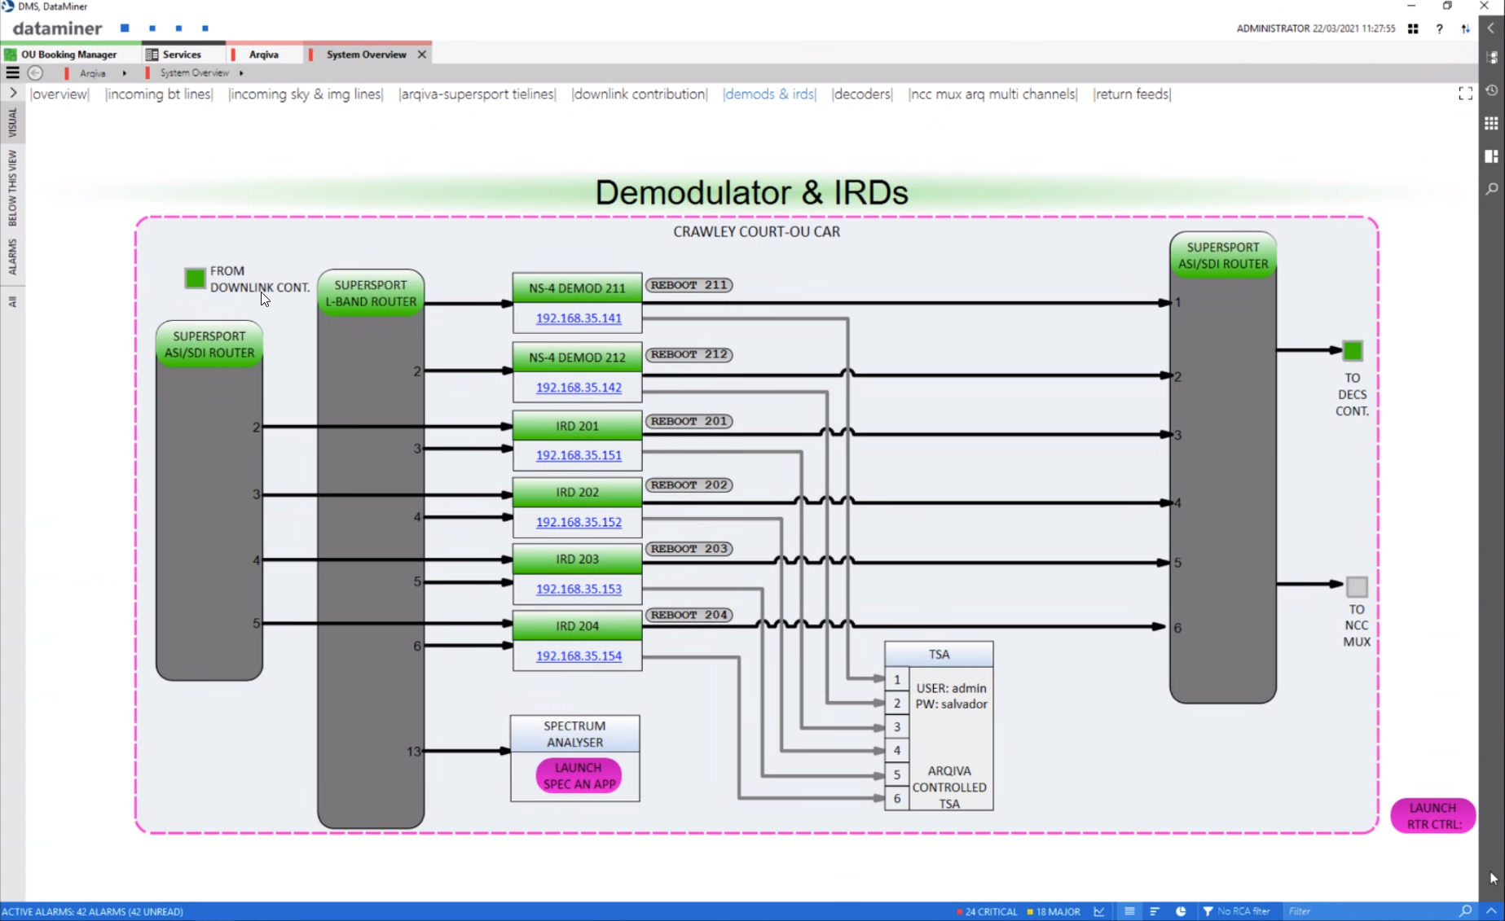Click the REBOOT 202 button
This screenshot has width=1505, height=921.
(689, 485)
